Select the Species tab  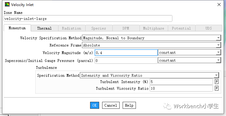coord(99,28)
